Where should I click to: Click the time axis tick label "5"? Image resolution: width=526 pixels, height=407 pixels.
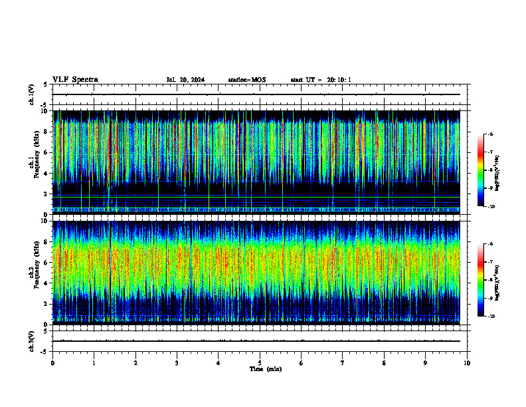click(260, 363)
